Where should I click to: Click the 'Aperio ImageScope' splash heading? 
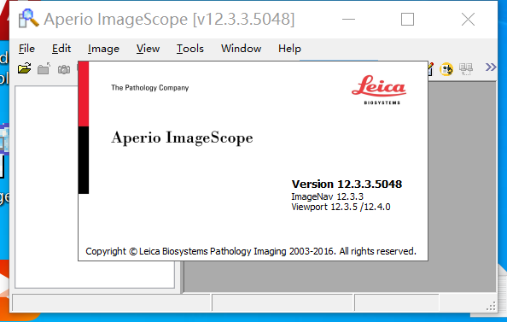pyautogui.click(x=182, y=138)
